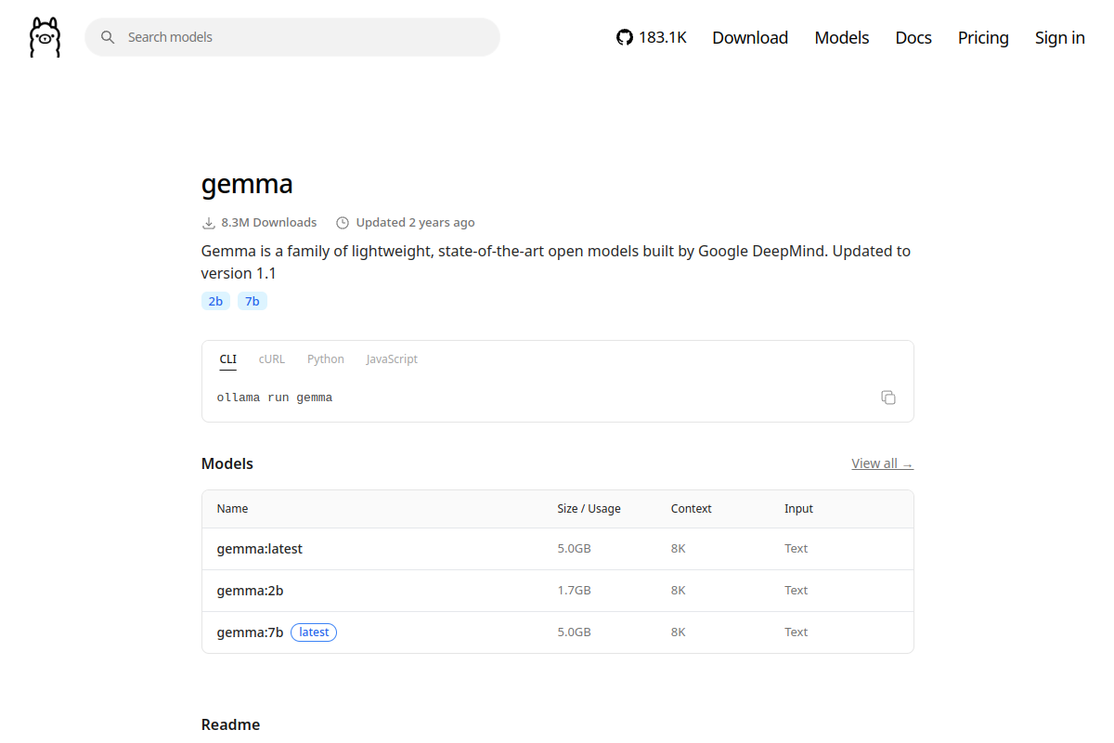1114x743 pixels.
Task: Focus the Search models input field
Action: click(x=292, y=37)
